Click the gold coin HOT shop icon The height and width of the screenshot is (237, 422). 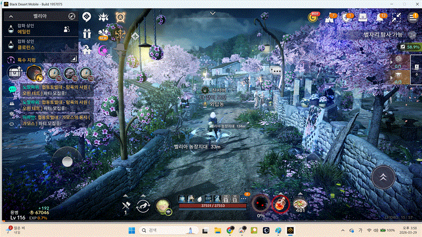click(313, 17)
